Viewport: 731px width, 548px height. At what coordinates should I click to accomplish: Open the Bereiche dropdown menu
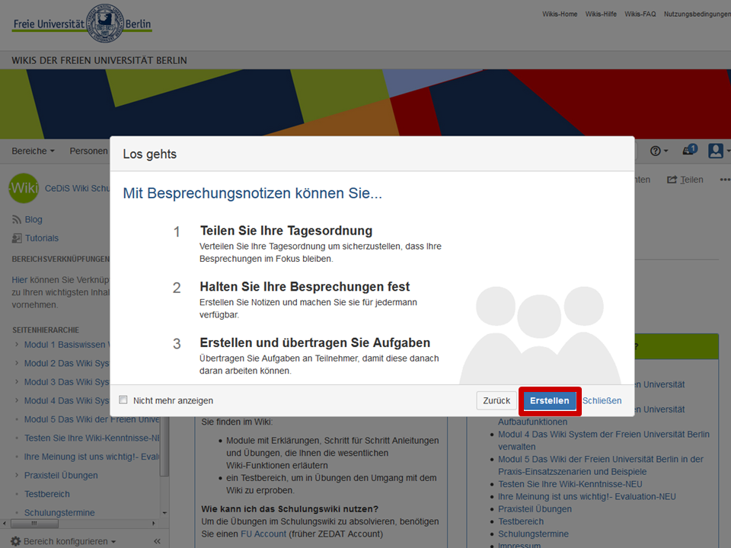[33, 151]
